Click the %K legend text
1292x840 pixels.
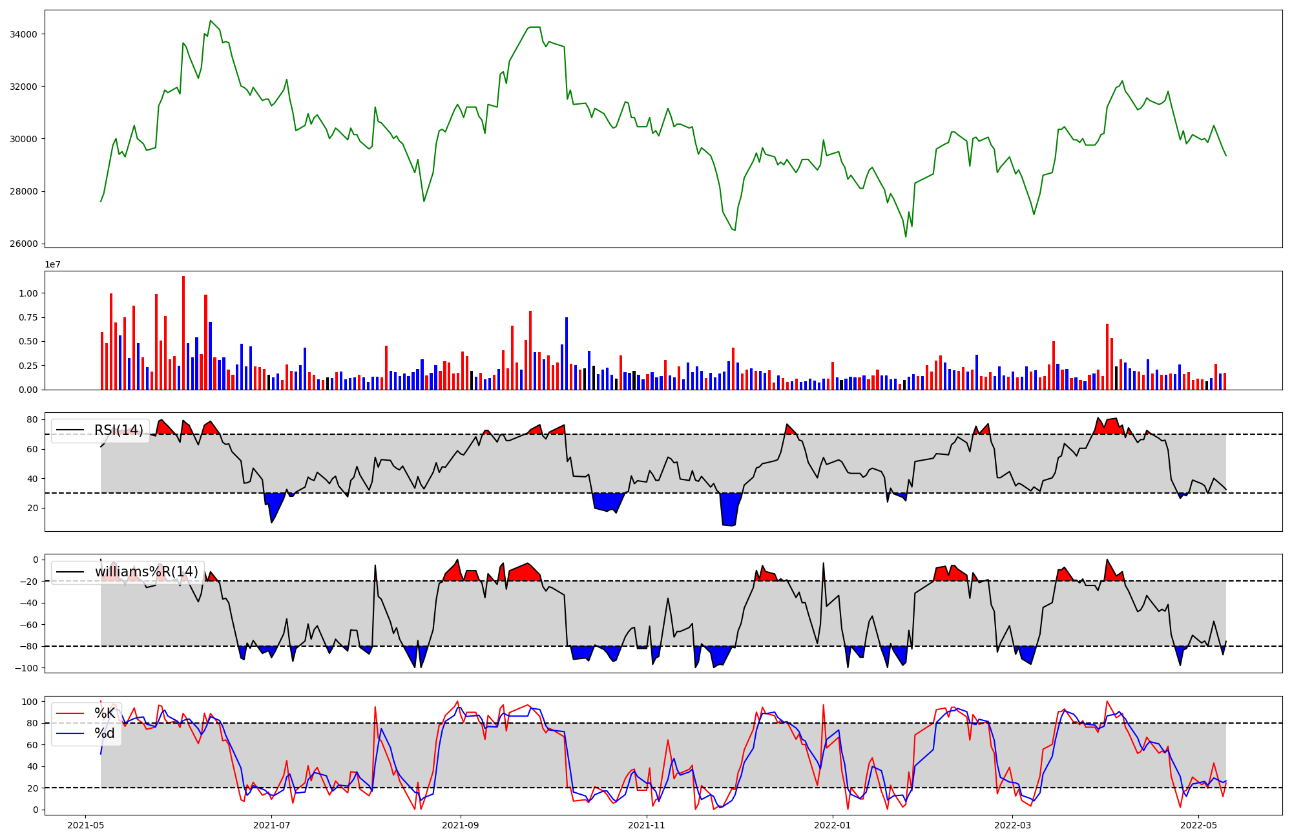tap(105, 713)
